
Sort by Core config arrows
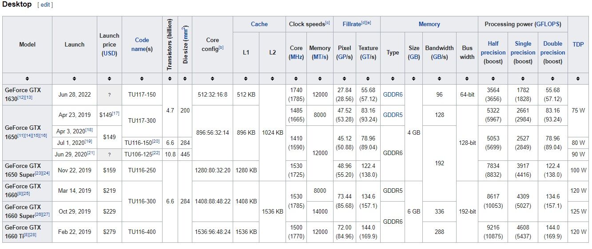[212, 79]
